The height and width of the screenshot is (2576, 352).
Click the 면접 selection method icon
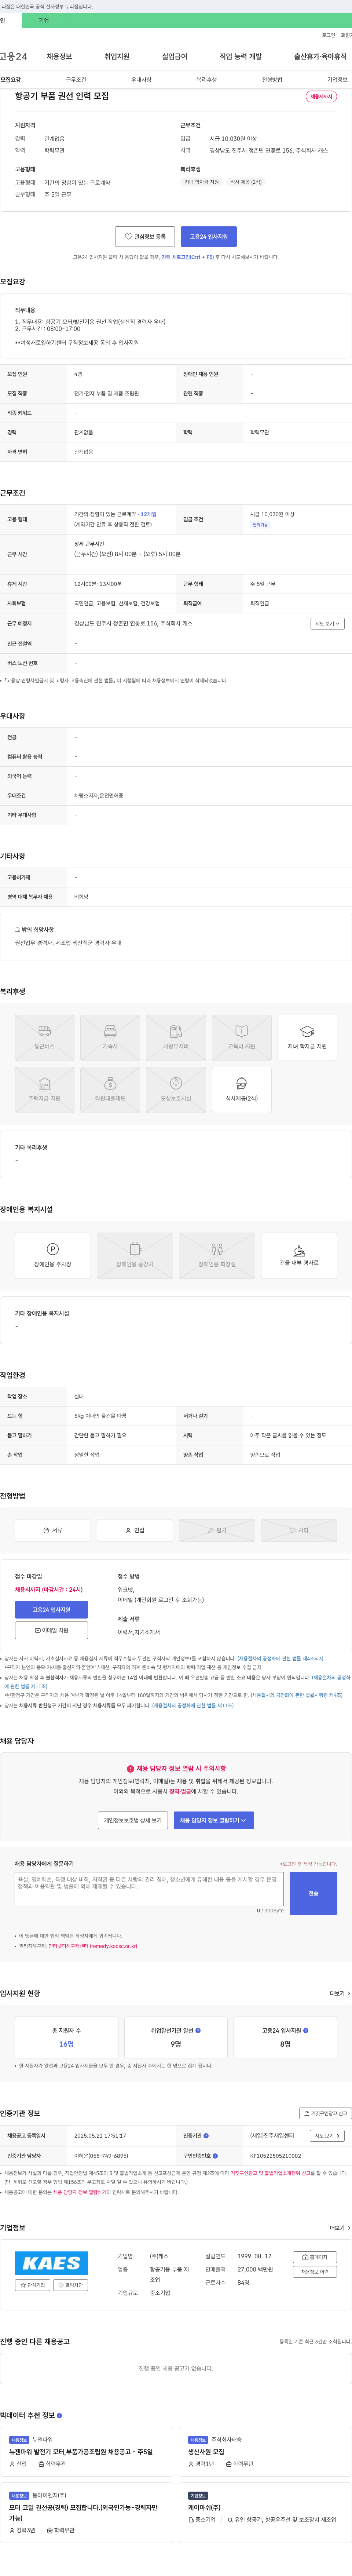[x=135, y=1530]
